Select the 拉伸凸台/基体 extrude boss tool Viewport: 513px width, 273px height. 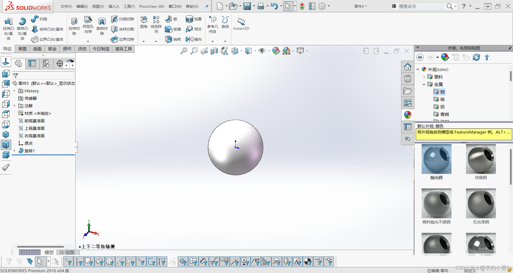point(8,29)
